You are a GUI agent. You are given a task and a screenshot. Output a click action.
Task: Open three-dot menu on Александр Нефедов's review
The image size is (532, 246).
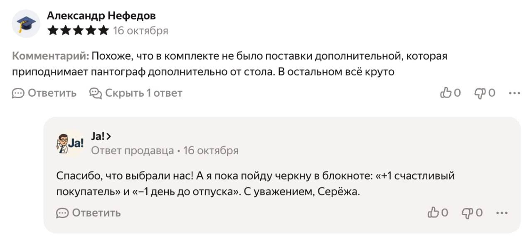(x=515, y=93)
